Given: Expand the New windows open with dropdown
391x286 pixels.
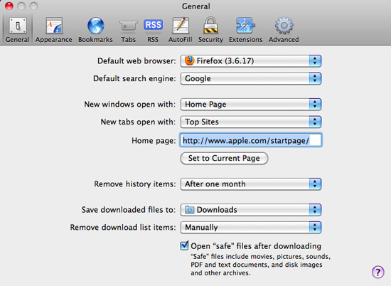Looking at the screenshot, I should point(251,105).
